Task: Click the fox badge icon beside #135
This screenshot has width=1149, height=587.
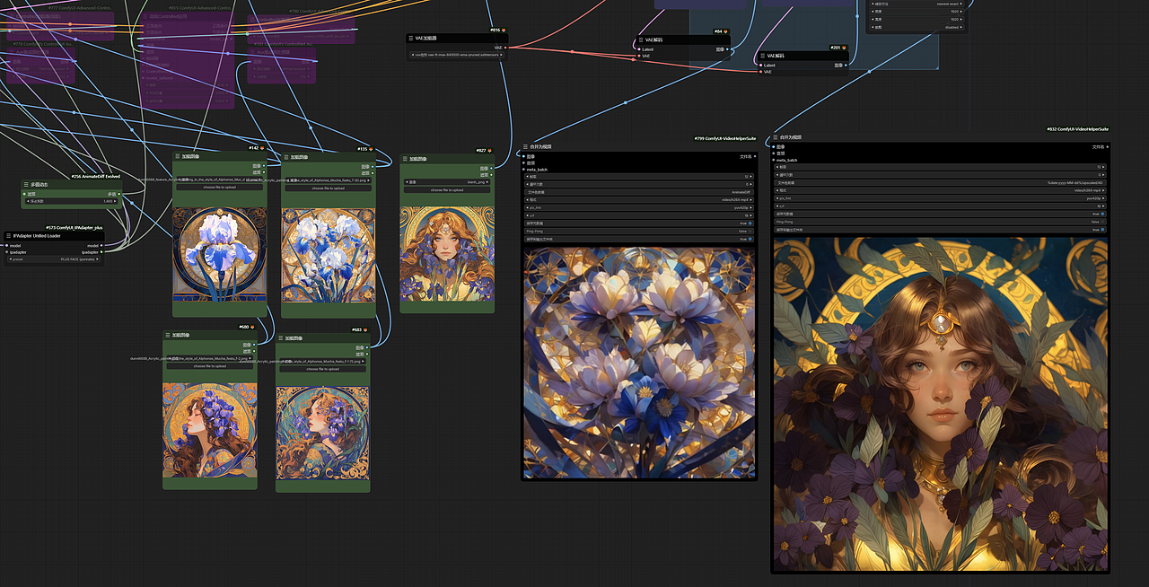Action: tap(373, 149)
